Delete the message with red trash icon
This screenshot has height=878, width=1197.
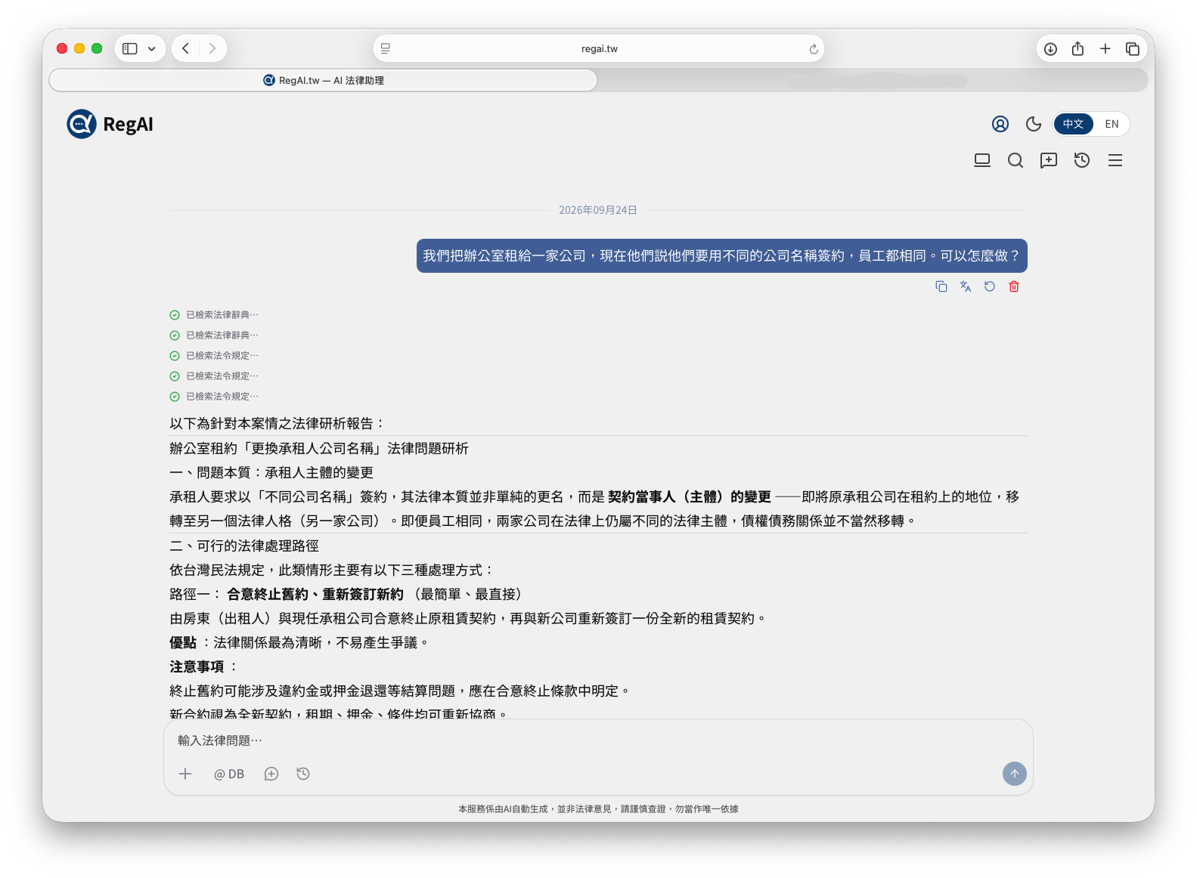click(x=1013, y=286)
